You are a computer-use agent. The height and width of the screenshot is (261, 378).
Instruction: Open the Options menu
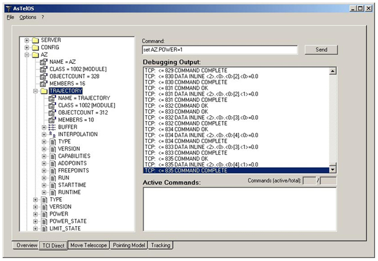click(x=28, y=17)
